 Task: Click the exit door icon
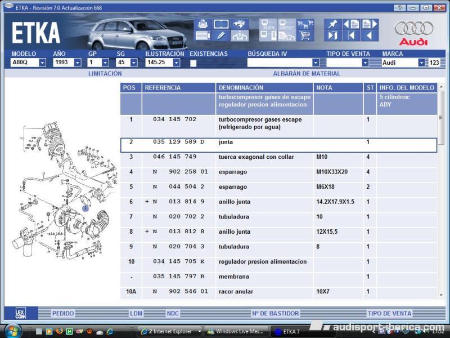[332, 36]
